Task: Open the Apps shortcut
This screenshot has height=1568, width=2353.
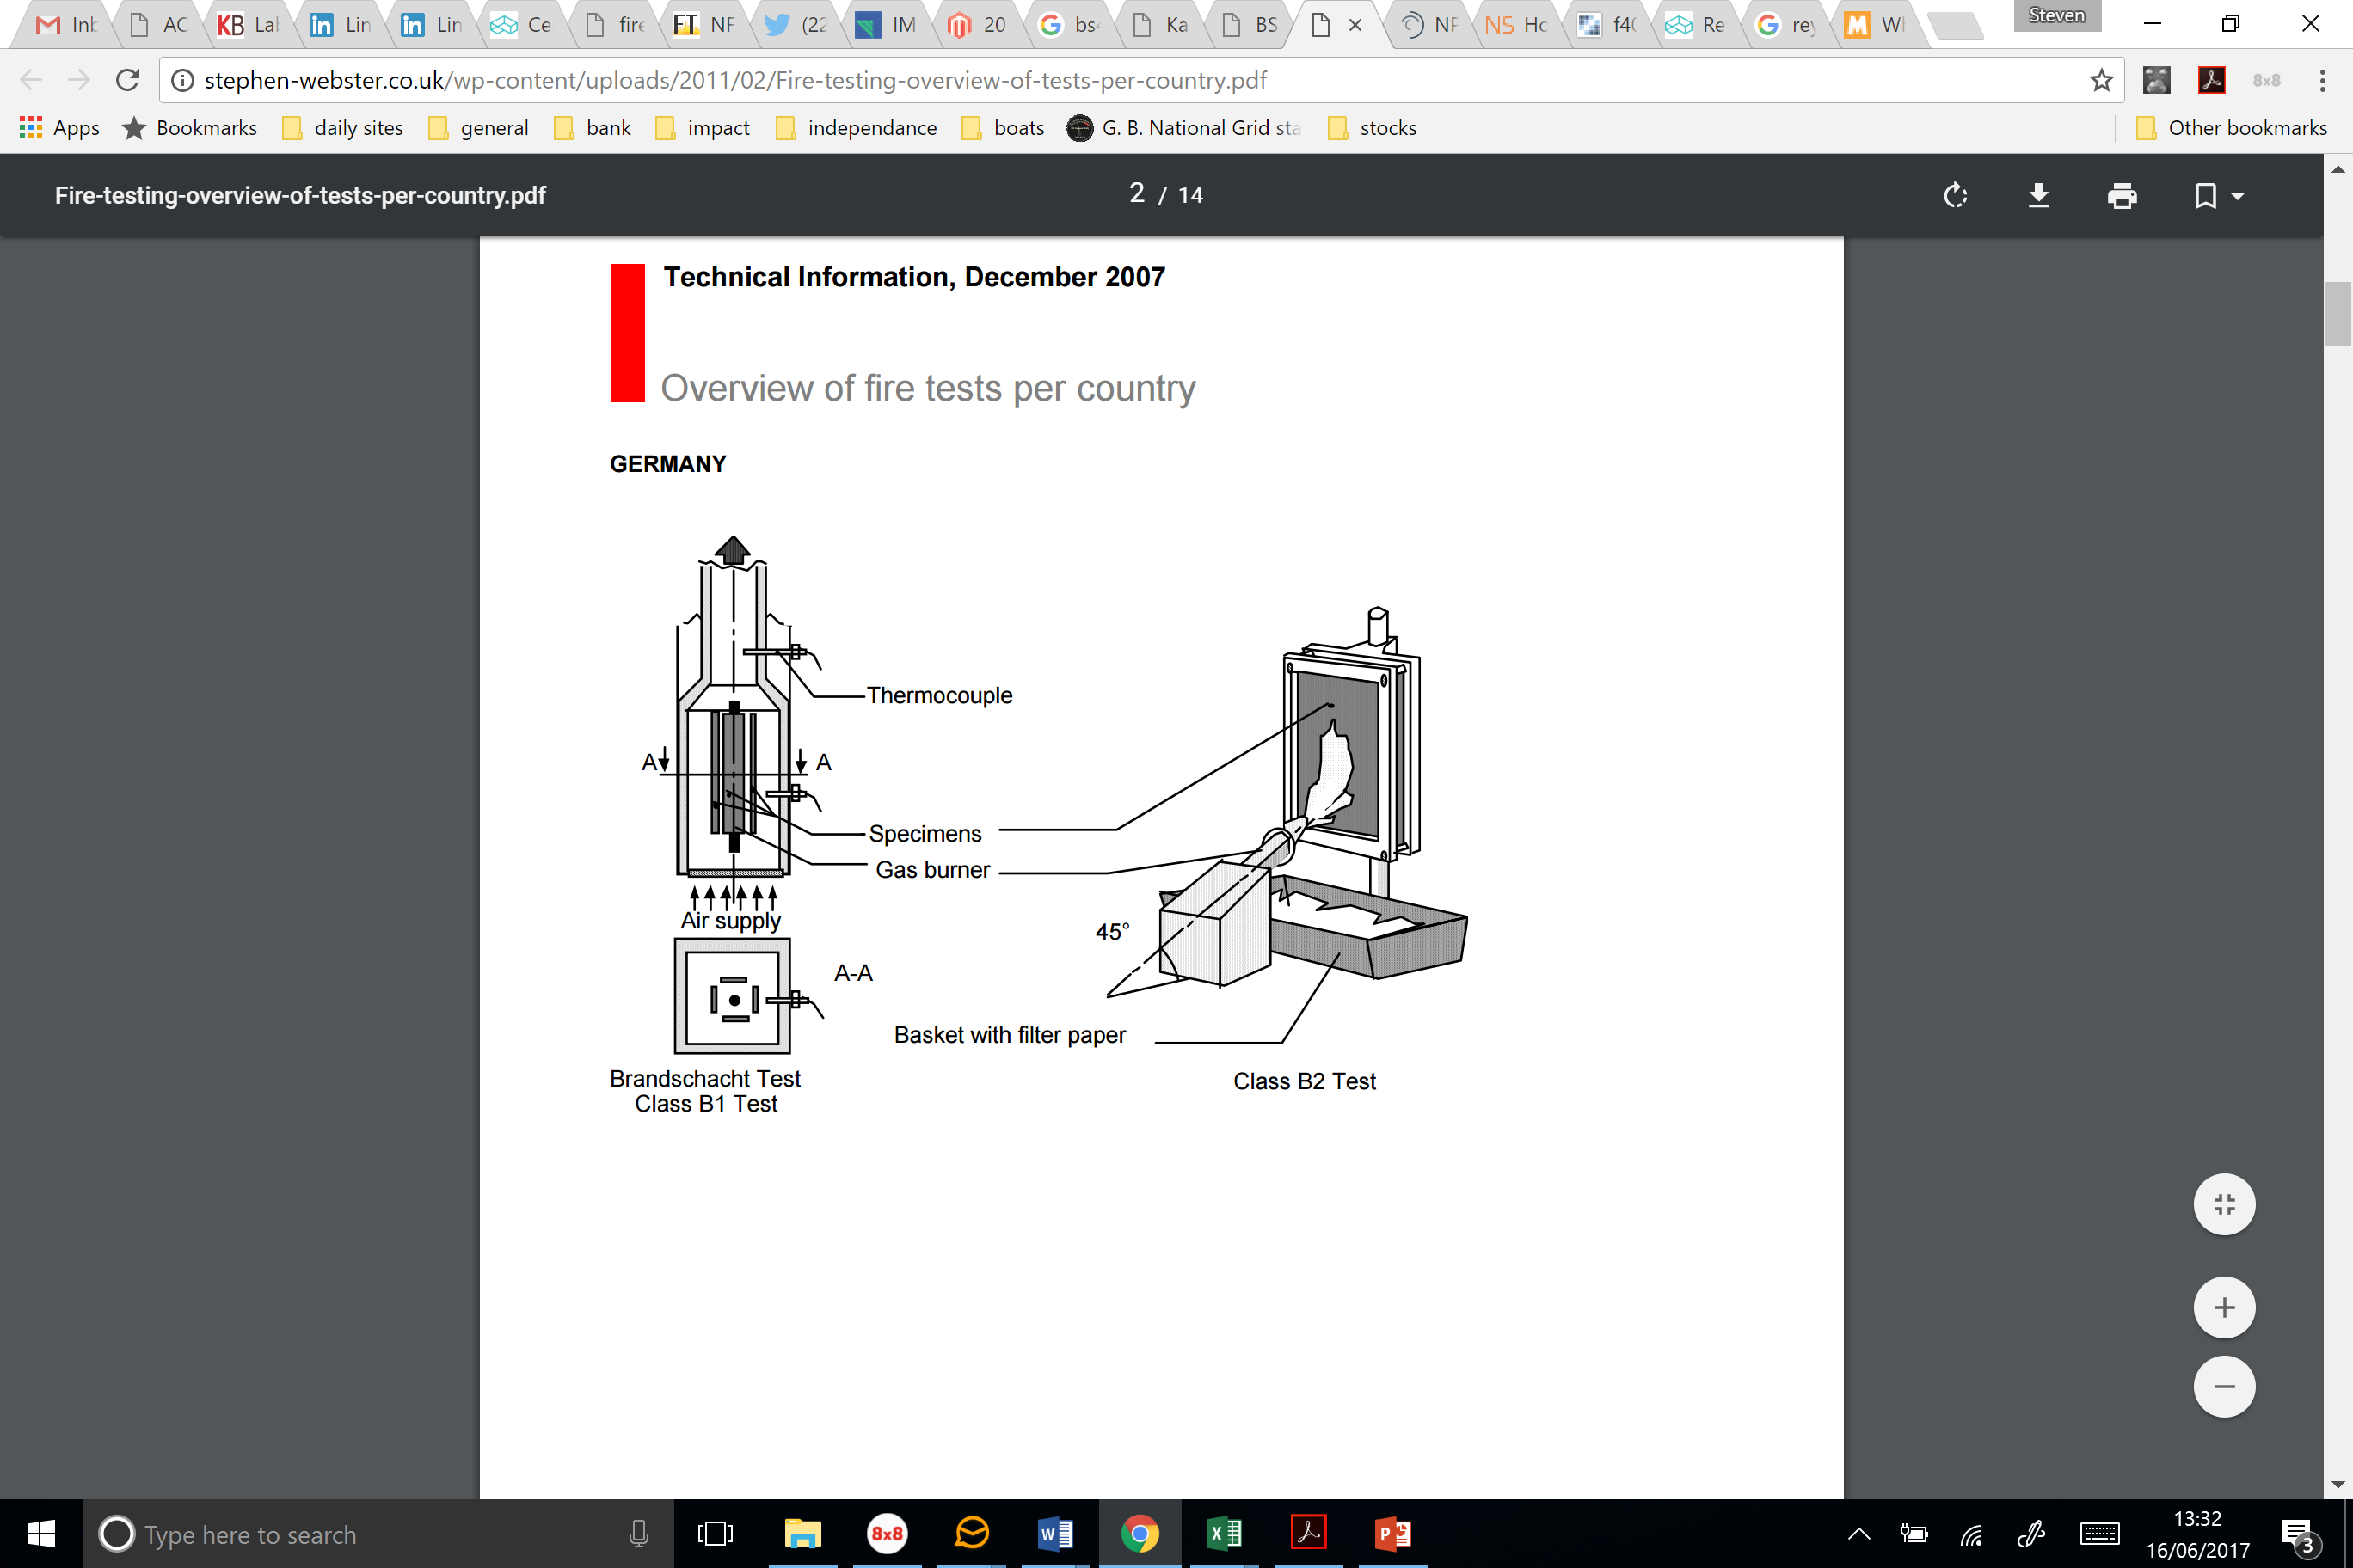Action: [x=59, y=127]
